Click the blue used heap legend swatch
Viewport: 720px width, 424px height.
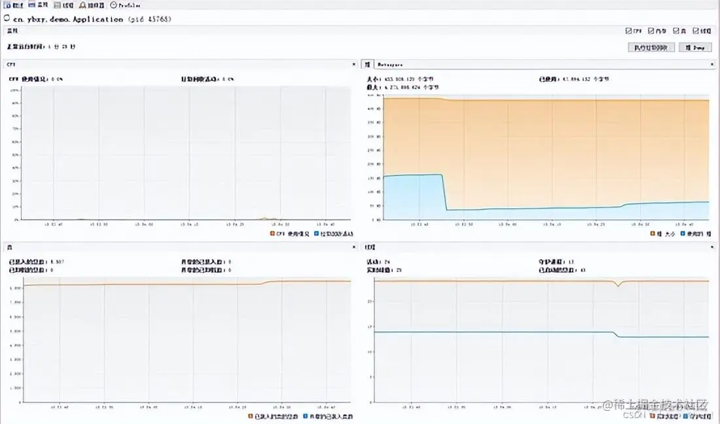[x=683, y=234]
